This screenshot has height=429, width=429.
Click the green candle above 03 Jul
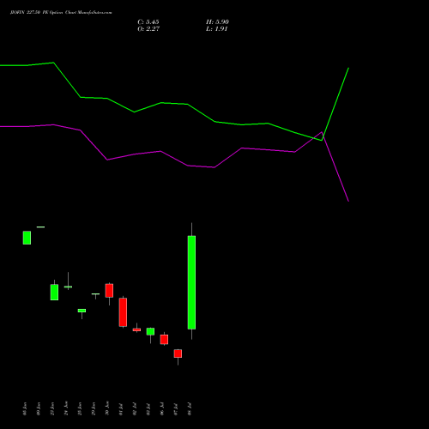point(150,331)
